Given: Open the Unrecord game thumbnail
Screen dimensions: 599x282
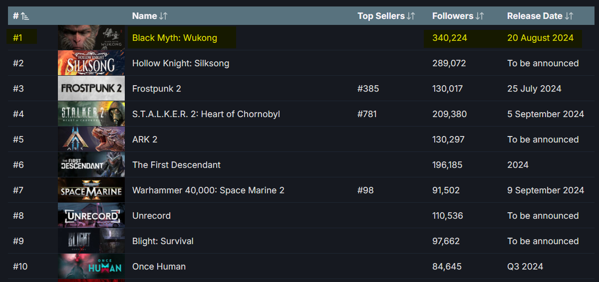Looking at the screenshot, I should click(91, 216).
